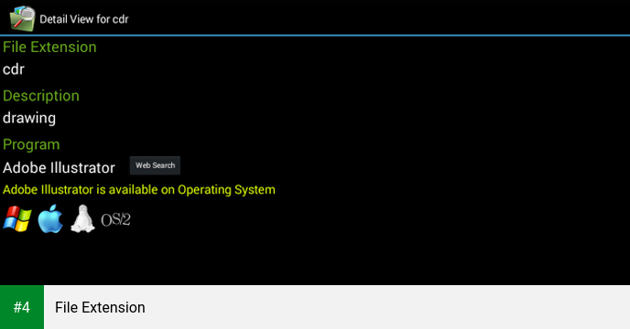
Task: Click the File Extension app icon
Action: pos(23,18)
